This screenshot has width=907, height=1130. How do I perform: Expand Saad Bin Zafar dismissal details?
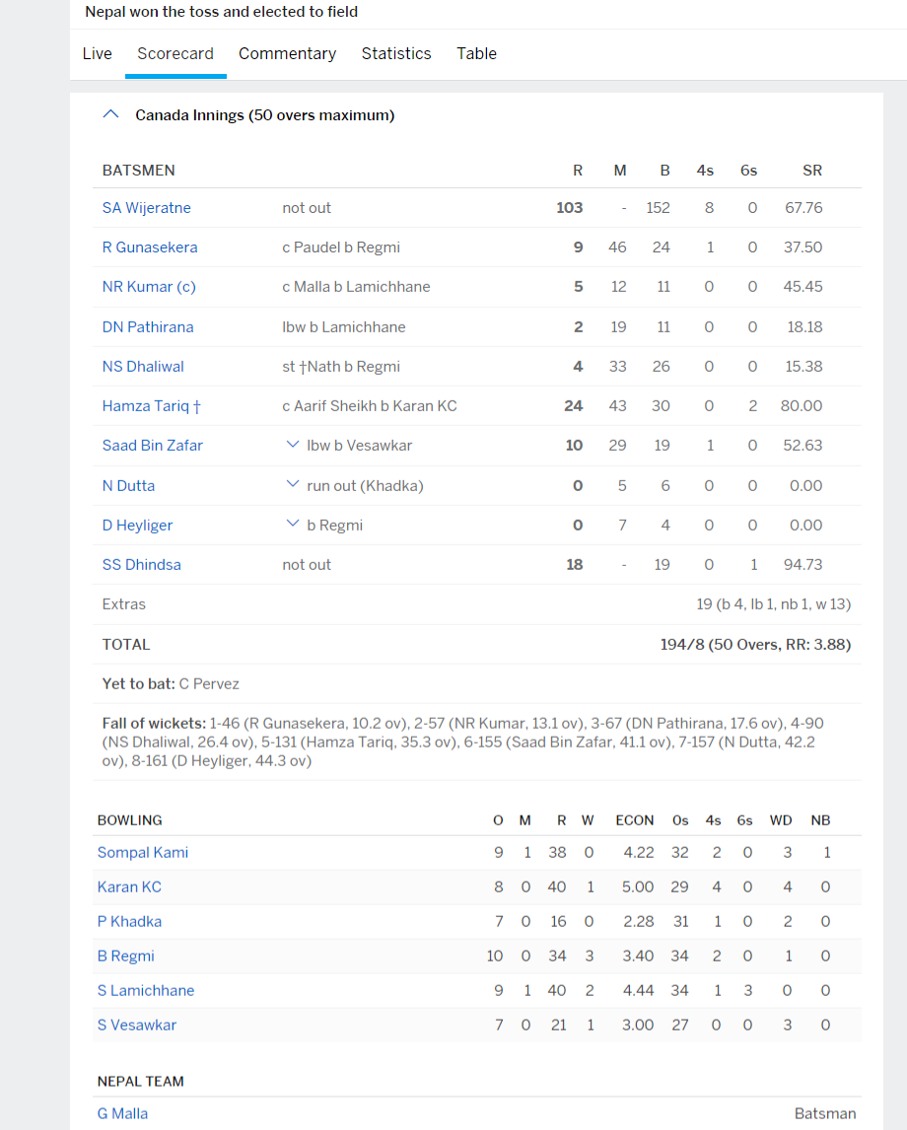coord(292,445)
